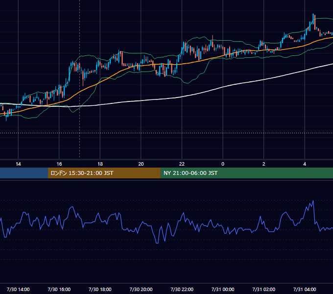This screenshot has height=294, width=333.
Task: Click the 7/30 22:00 date label
Action: 182,289
